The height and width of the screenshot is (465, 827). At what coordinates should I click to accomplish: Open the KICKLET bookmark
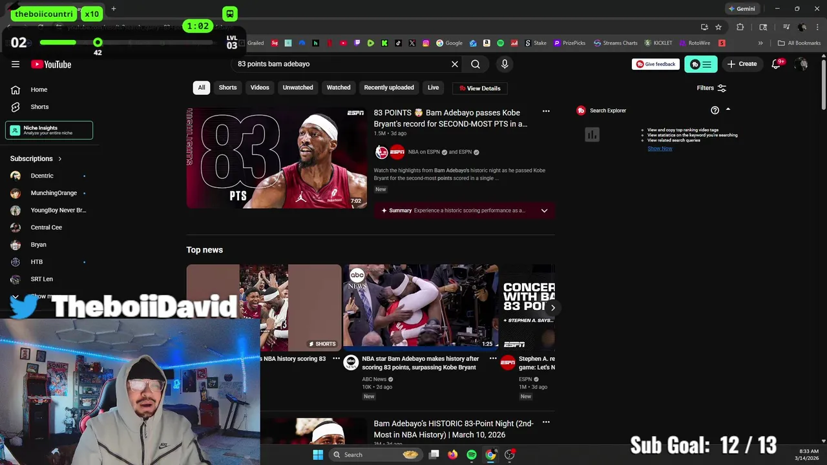click(658, 43)
